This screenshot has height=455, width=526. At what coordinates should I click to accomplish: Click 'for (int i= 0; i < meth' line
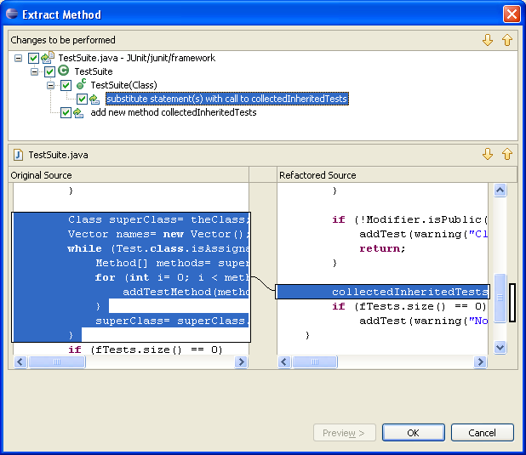[x=173, y=277]
